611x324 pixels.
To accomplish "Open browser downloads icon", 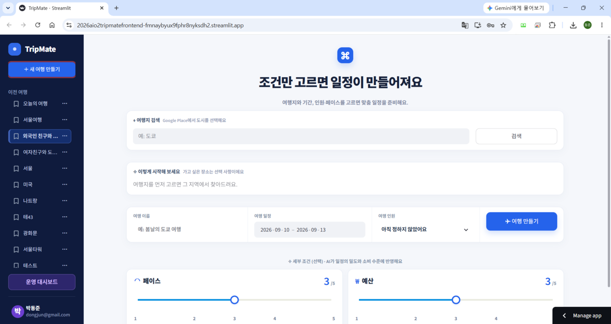I will click(573, 25).
